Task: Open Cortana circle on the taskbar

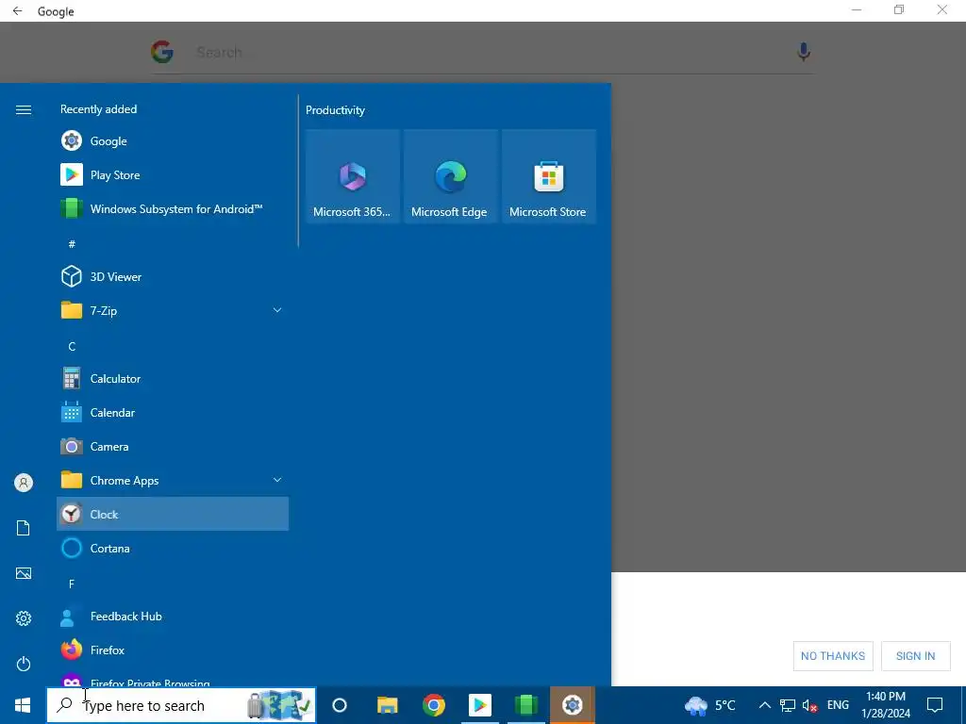Action: [x=340, y=705]
